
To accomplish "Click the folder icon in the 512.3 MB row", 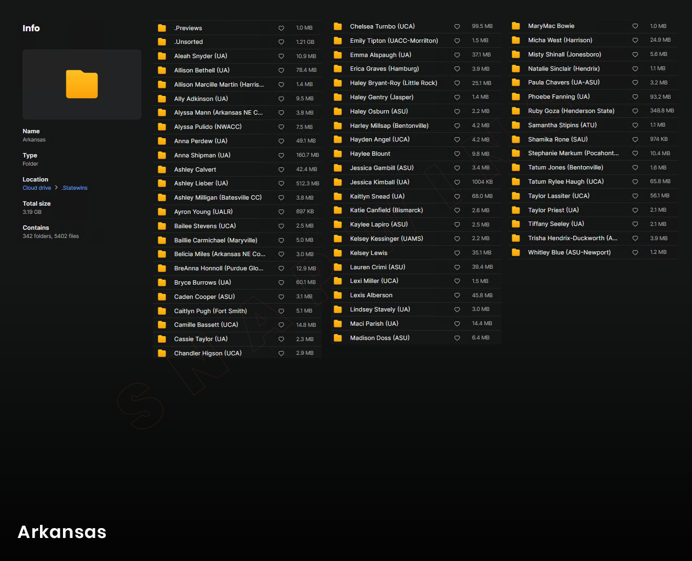I will [x=162, y=183].
